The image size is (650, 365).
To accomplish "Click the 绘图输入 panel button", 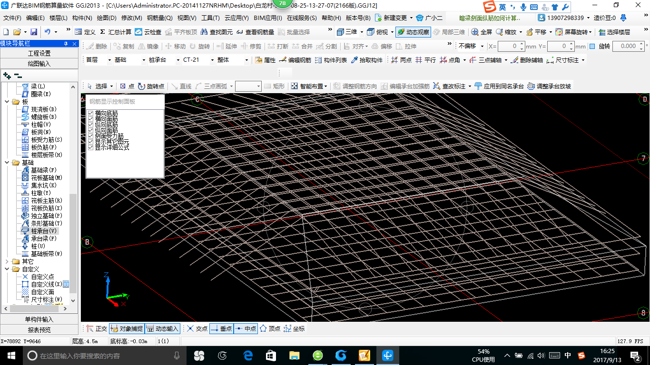I will point(39,63).
